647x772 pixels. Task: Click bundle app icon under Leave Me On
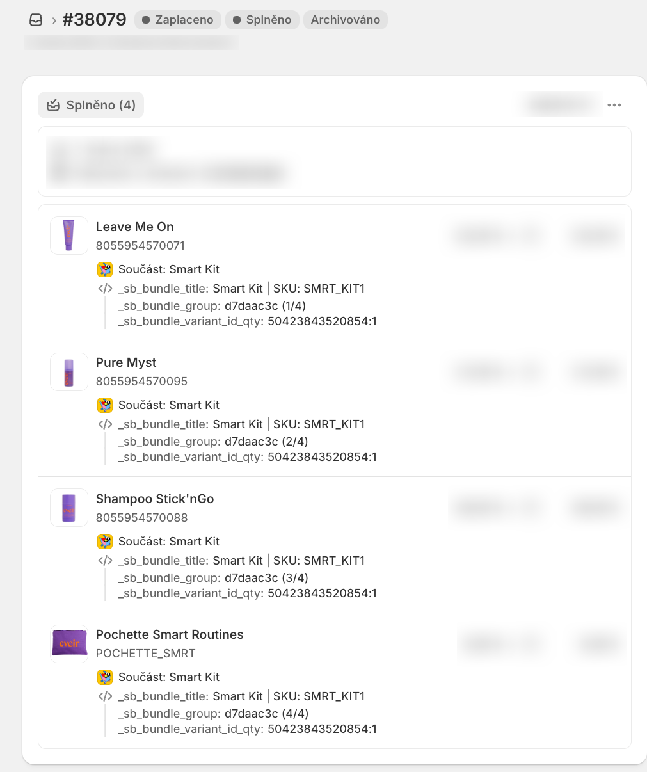pos(105,269)
